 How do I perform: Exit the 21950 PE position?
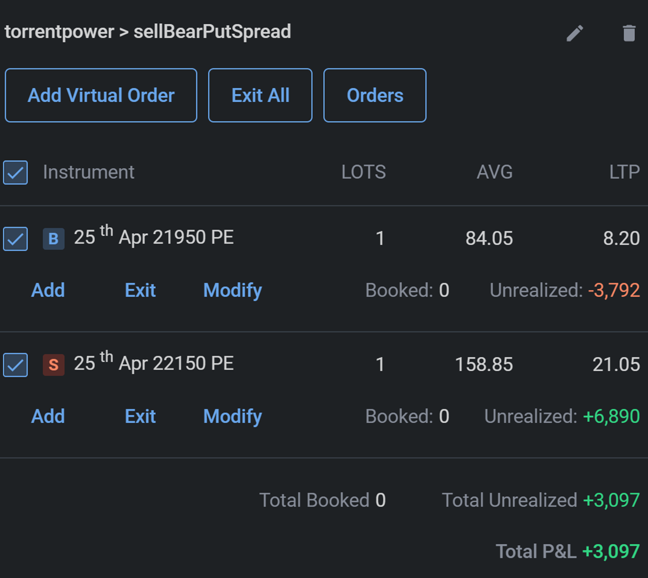pos(140,290)
